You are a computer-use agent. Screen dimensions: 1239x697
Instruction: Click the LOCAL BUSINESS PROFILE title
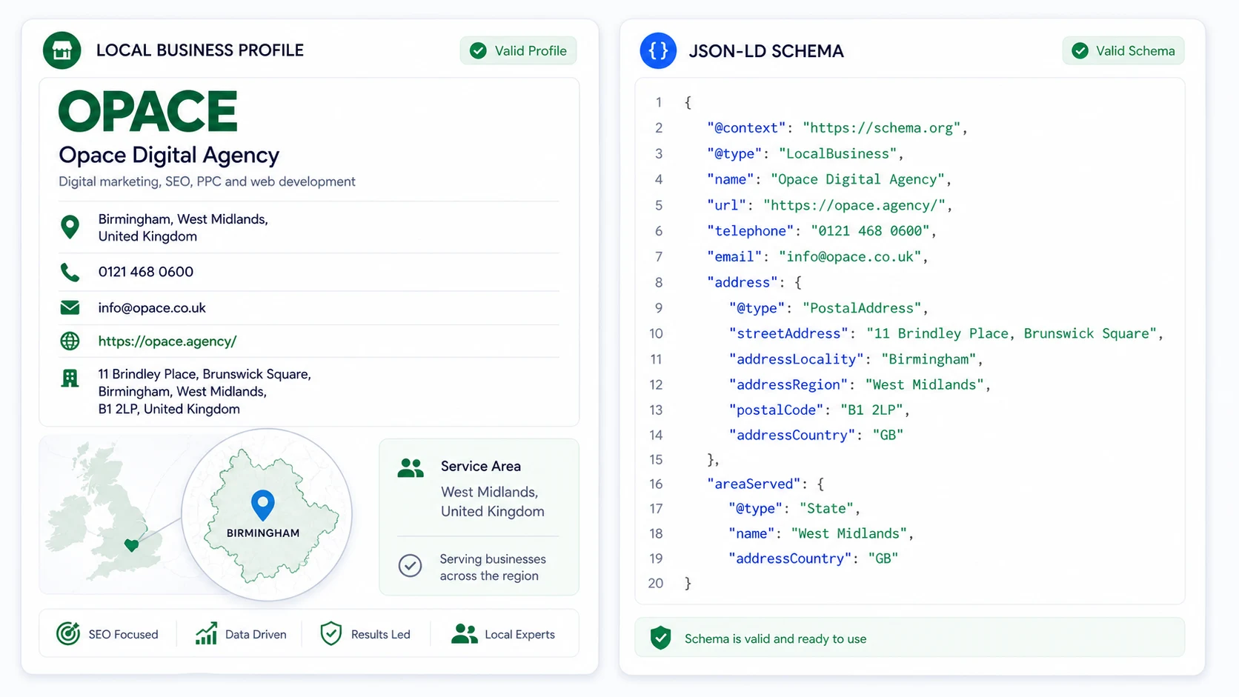200,50
